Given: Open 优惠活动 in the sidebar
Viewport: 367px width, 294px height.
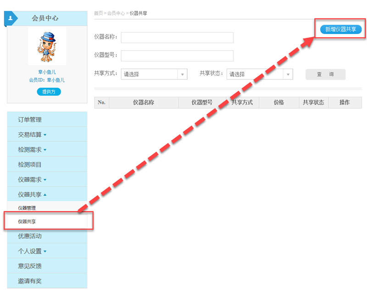Looking at the screenshot, I should [x=30, y=236].
